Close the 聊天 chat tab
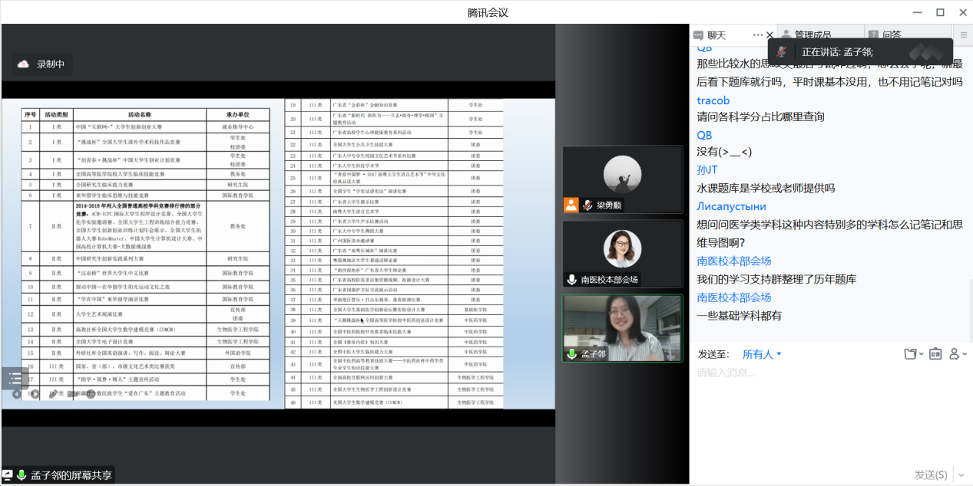 [x=770, y=35]
